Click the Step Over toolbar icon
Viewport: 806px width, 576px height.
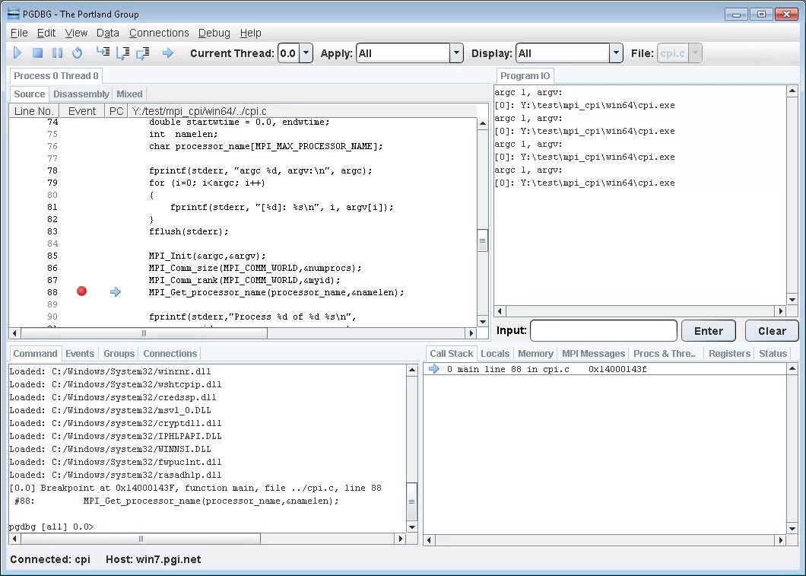[123, 53]
